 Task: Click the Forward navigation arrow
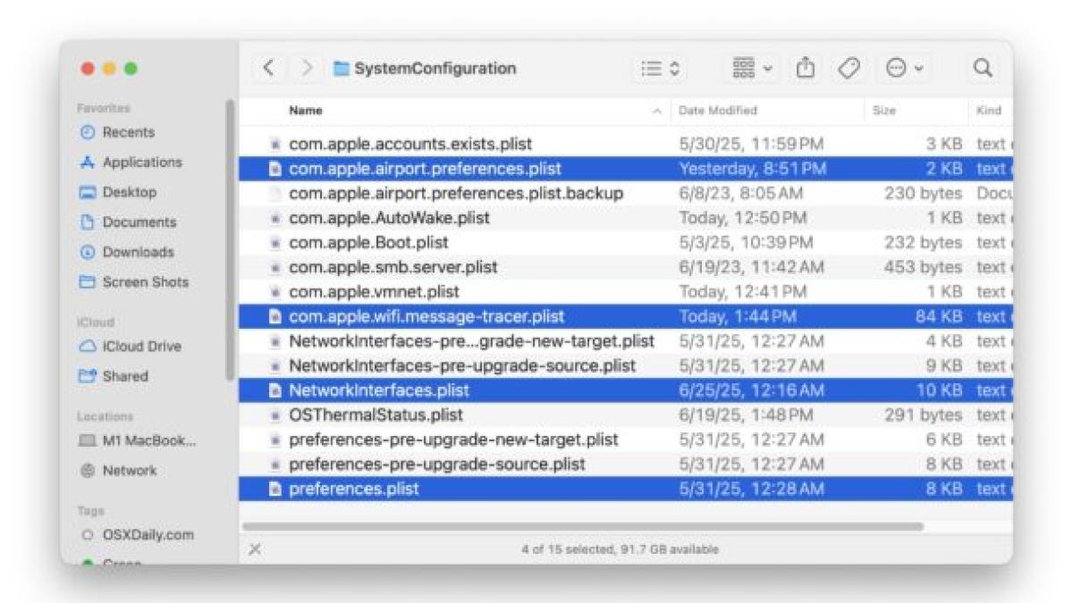pyautogui.click(x=307, y=68)
